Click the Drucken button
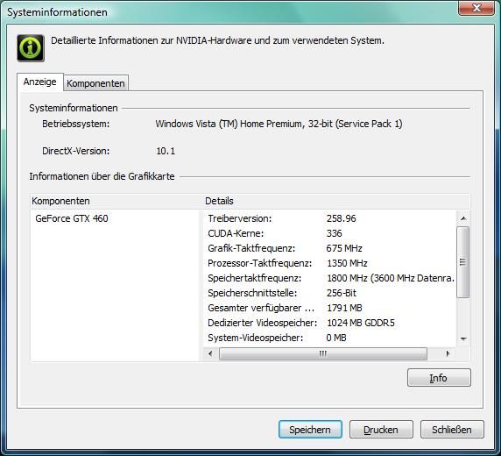Viewport: 501px width, 456px height. (381, 430)
